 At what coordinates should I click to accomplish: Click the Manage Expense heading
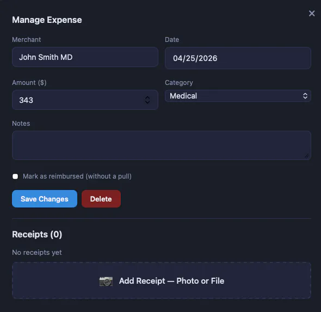click(x=47, y=20)
